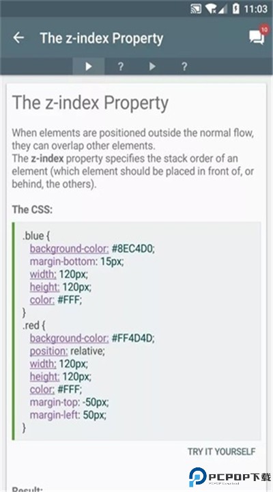
Task: Tap the color link in .blue rule
Action: click(x=42, y=300)
